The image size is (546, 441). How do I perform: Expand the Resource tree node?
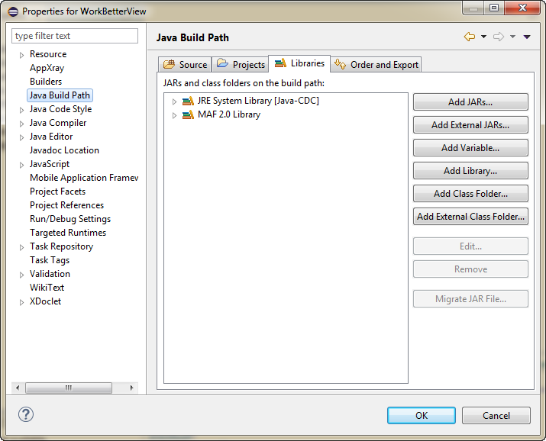21,55
